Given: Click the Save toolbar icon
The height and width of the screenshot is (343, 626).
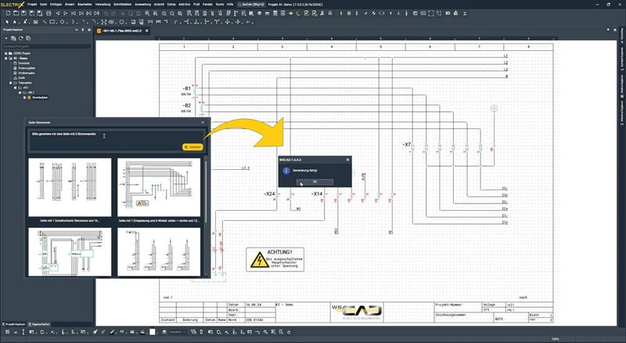Looking at the screenshot, I should click(x=24, y=13).
